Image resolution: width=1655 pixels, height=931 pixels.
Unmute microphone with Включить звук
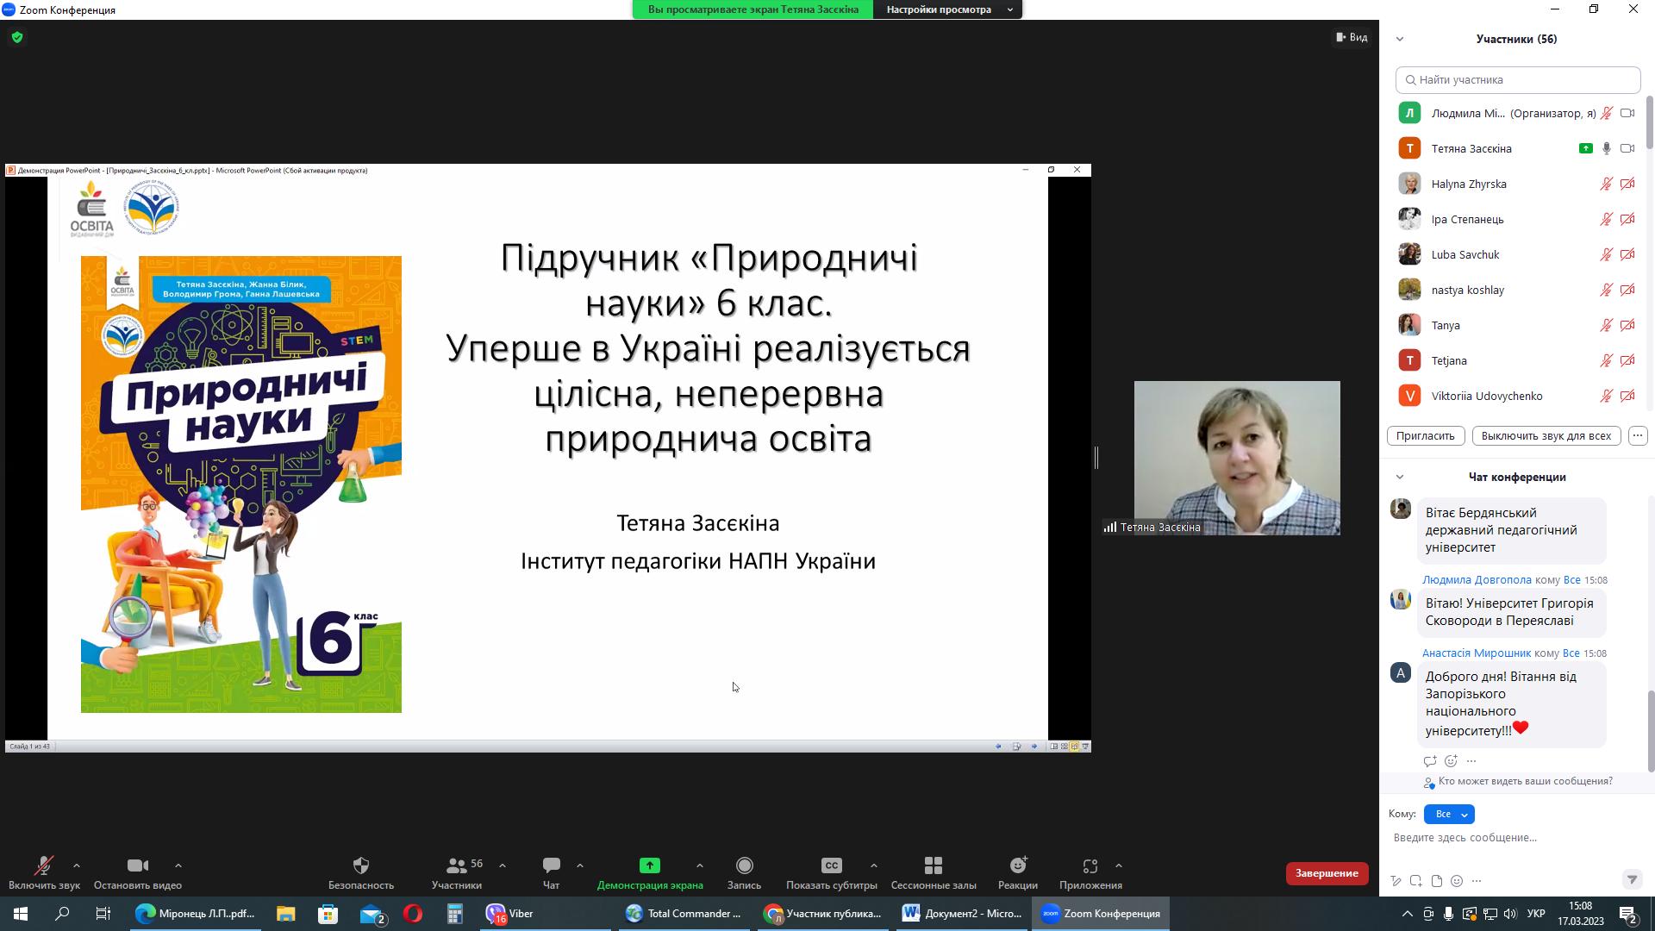44,865
